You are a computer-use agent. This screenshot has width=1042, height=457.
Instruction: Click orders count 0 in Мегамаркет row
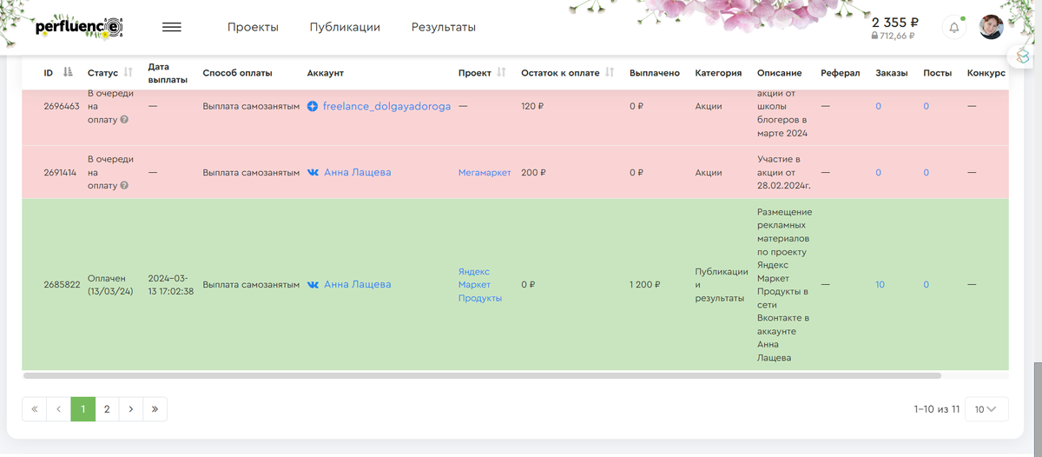click(878, 172)
